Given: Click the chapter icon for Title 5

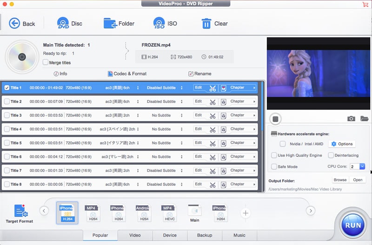Looking at the screenshot, I should pyautogui.click(x=223, y=143).
